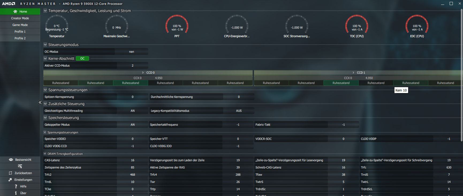Viewport: 463px width, 196px height.
Task: Click Schreib-CAS-Latenz value 16
Action: [x=343, y=167]
